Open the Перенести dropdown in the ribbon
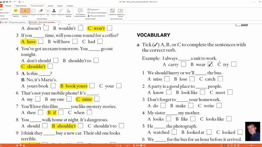Viewport: 262px width, 147px height. [x=94, y=9]
